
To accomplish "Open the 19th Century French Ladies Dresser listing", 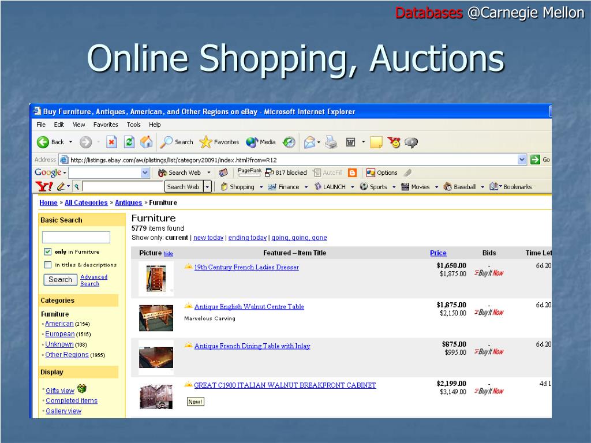I will coord(246,267).
